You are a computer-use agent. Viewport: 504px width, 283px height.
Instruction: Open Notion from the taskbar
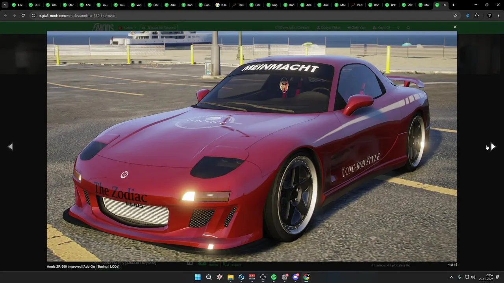click(x=285, y=277)
